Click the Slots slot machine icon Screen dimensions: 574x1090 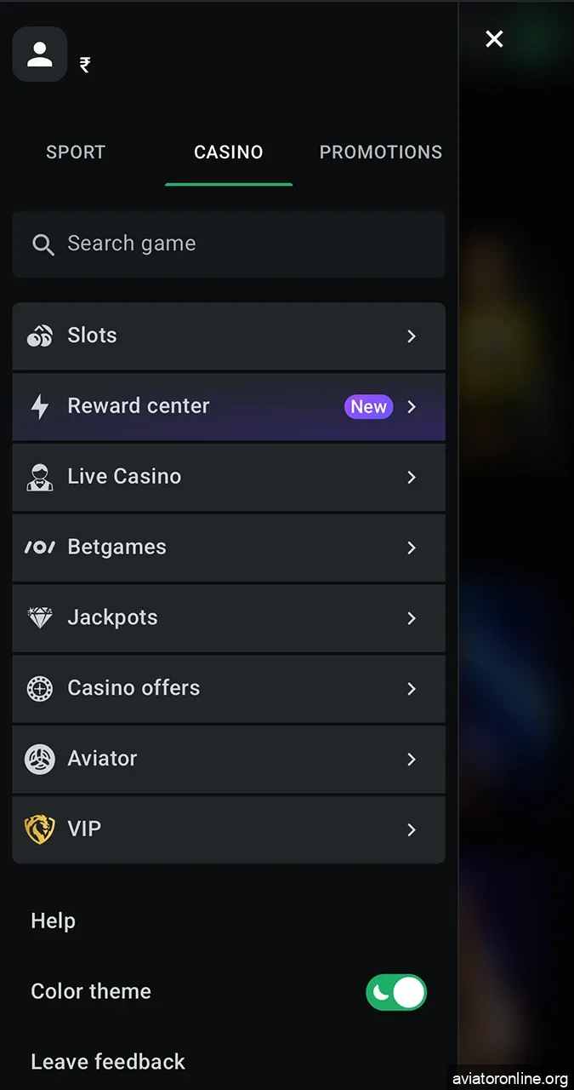pyautogui.click(x=40, y=336)
